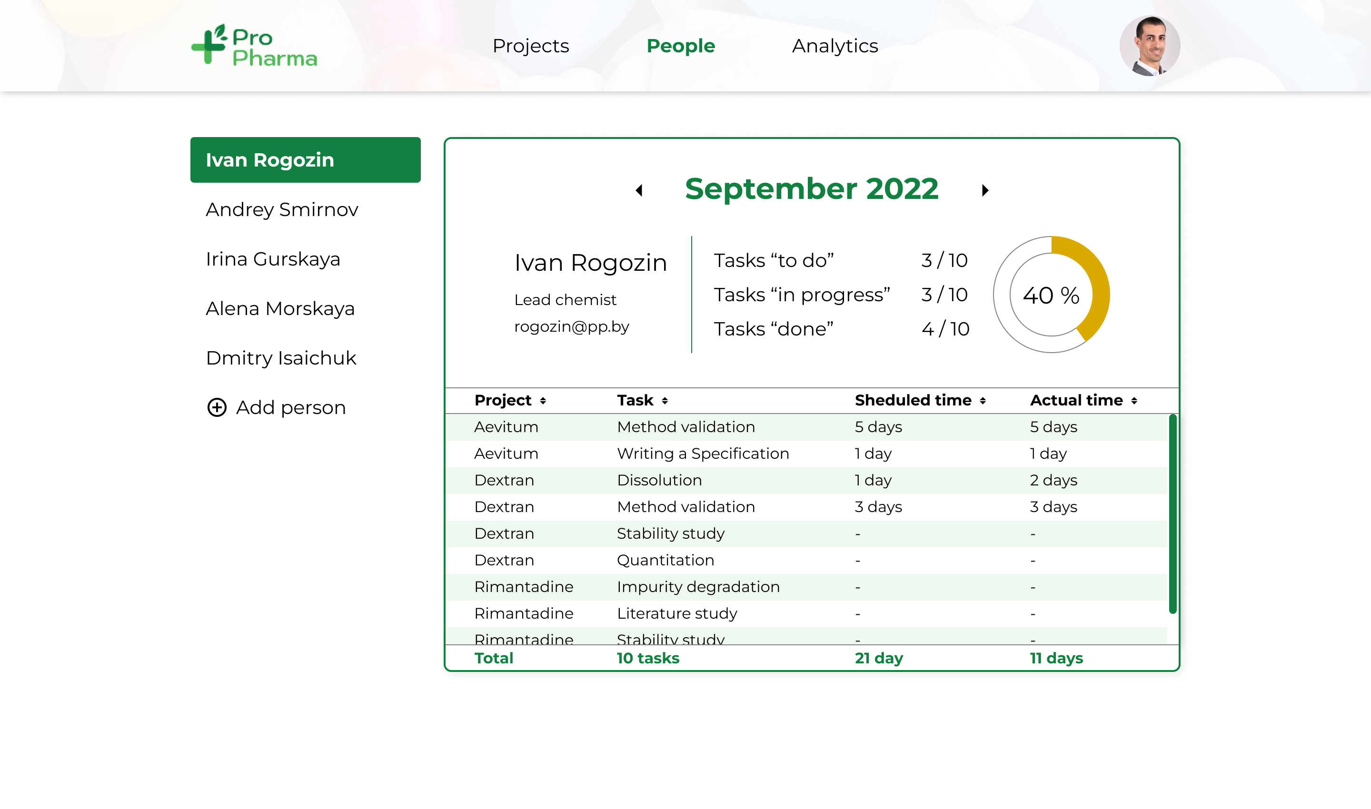
Task: Select the People navigation tab
Action: 681,46
